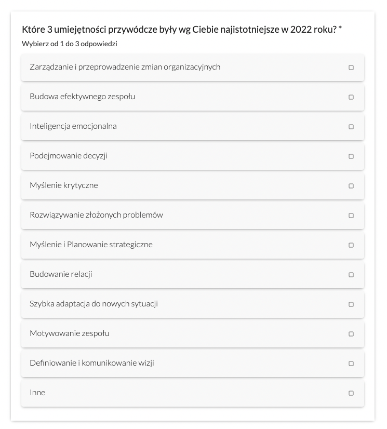
Task: Click the Budowa efektywnego zespołu option text
Action: click(82, 97)
